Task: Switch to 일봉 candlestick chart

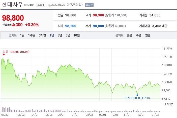Action: pos(130,35)
